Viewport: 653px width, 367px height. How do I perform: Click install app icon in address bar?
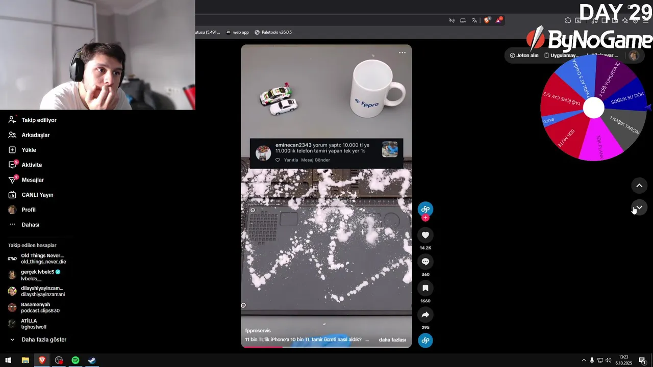pos(463,20)
